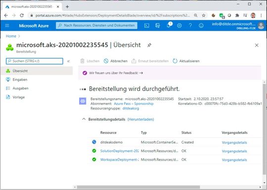The width and height of the screenshot is (267, 190).
Task: Bookmark the page with the star icon
Action: click(x=204, y=15)
